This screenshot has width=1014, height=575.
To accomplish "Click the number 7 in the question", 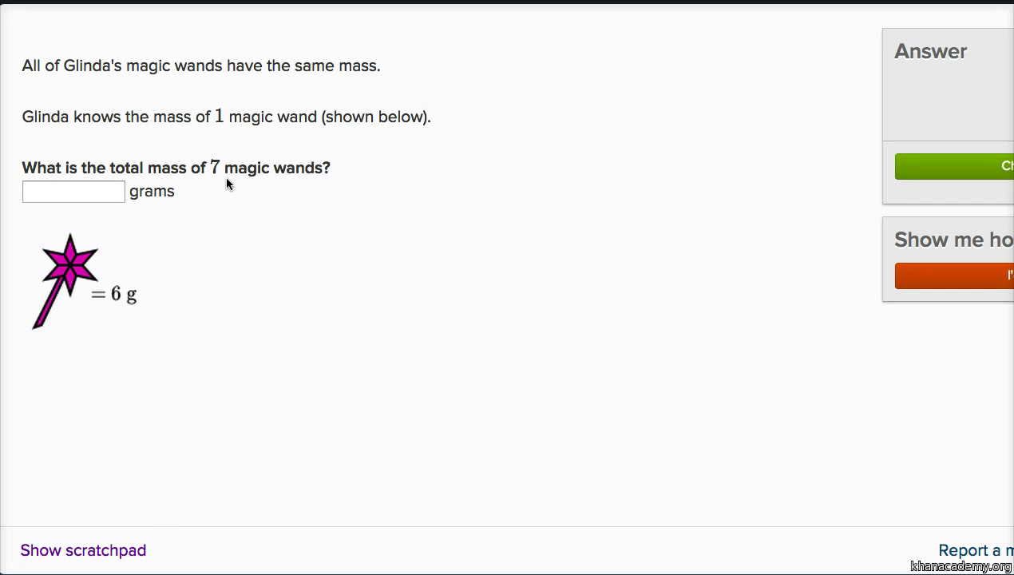I will 215,167.
